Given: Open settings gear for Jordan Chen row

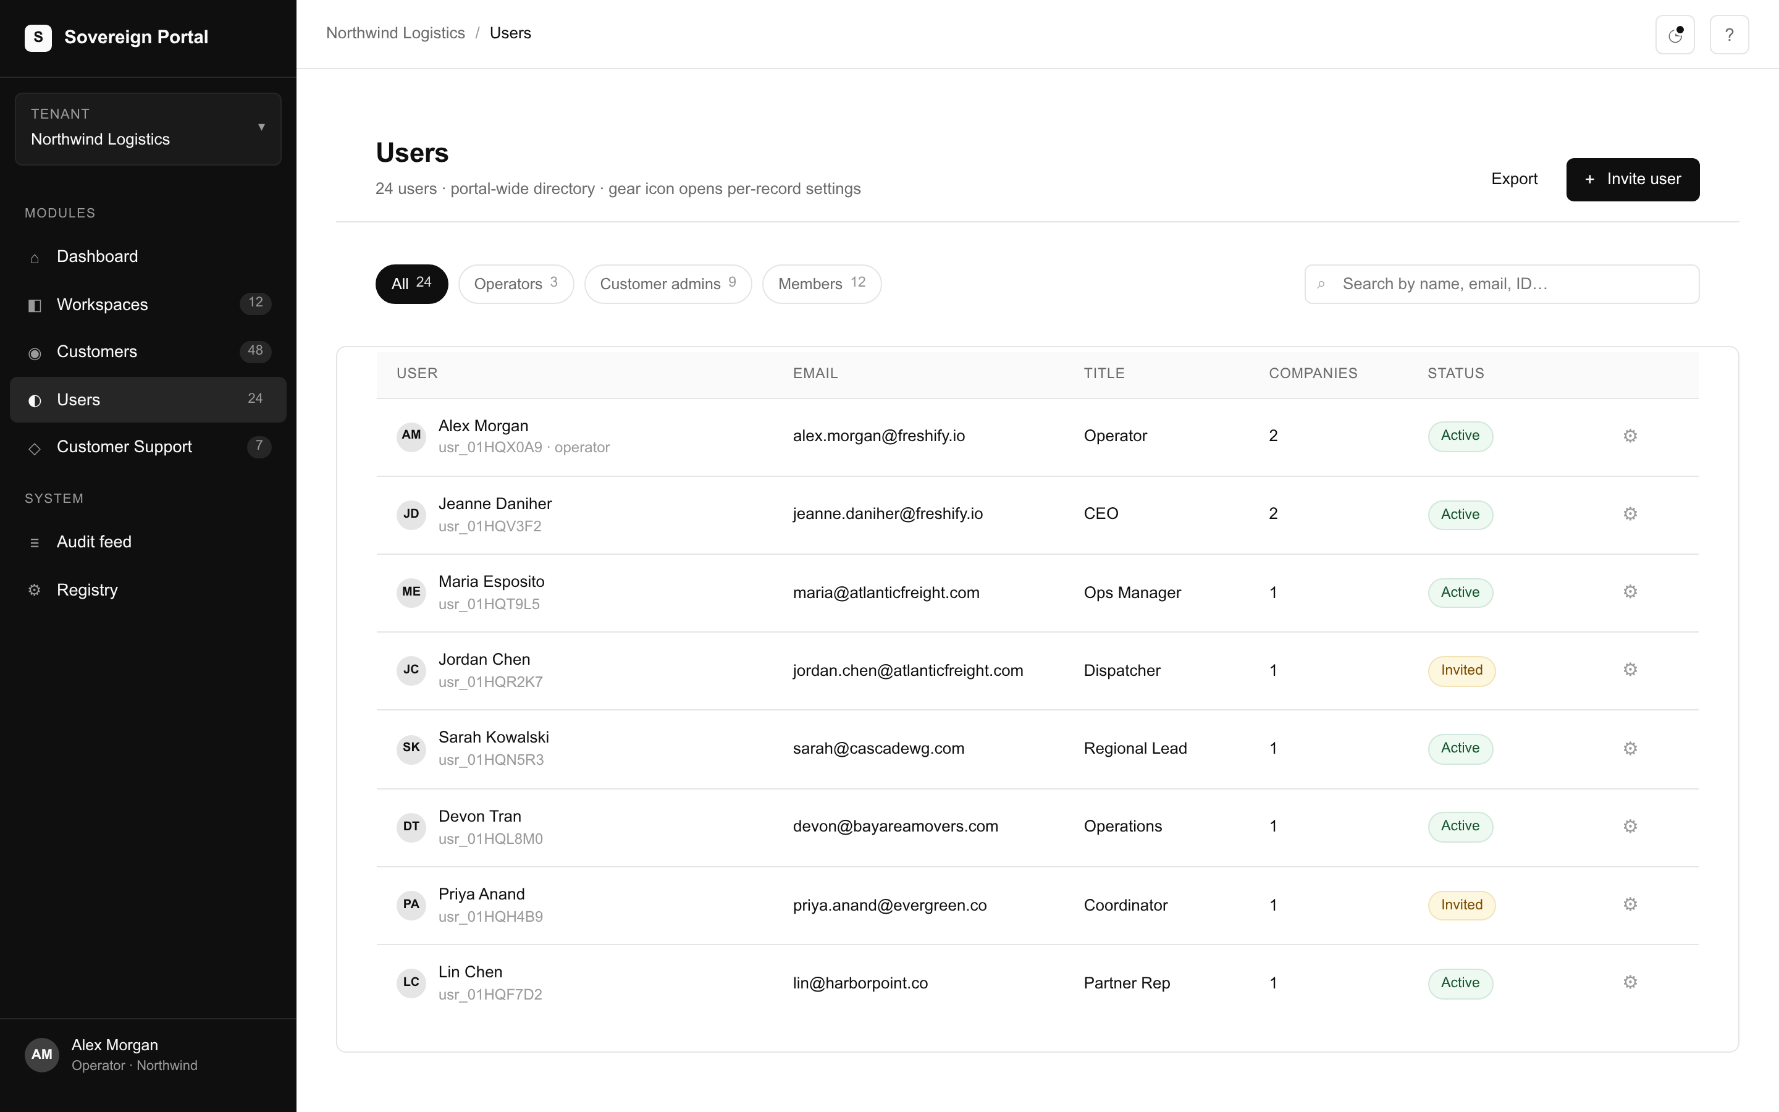Looking at the screenshot, I should (1630, 670).
